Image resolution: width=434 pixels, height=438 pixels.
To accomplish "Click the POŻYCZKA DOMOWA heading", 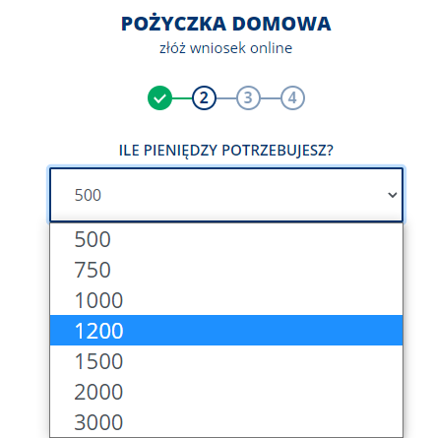I will pos(226,24).
